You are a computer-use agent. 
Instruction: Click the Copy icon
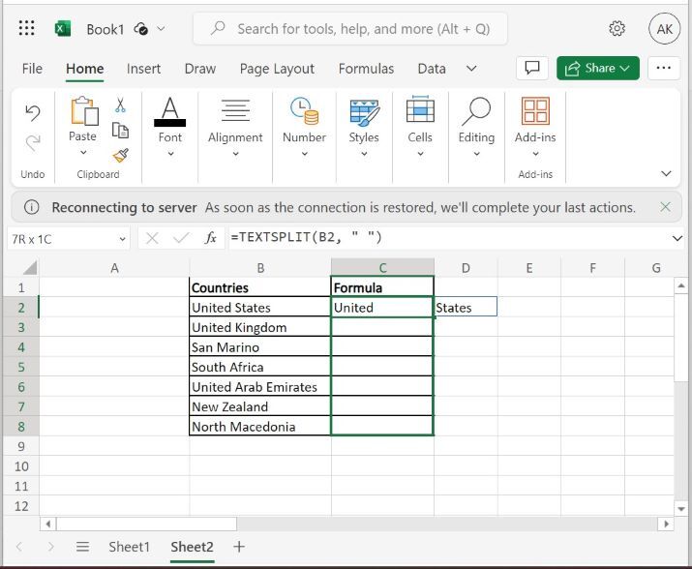tap(120, 131)
